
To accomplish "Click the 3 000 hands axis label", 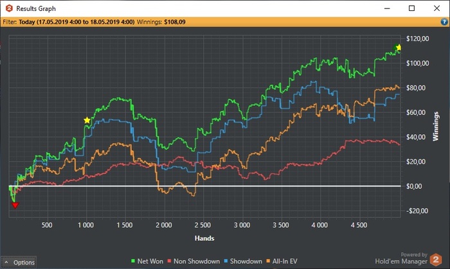I will pyautogui.click(x=242, y=225).
